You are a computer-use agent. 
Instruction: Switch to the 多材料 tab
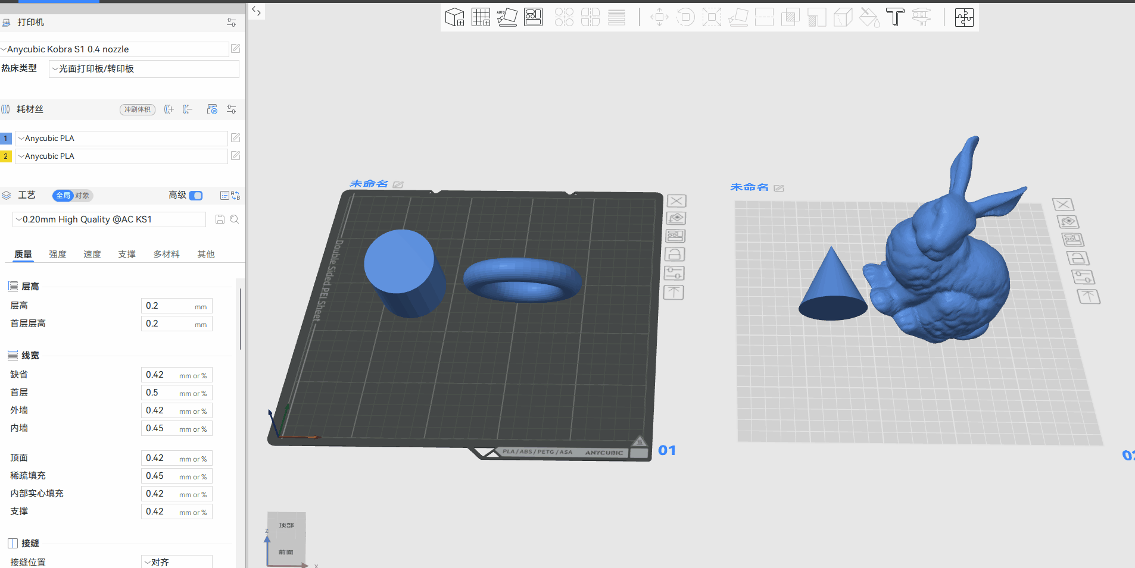(x=166, y=255)
